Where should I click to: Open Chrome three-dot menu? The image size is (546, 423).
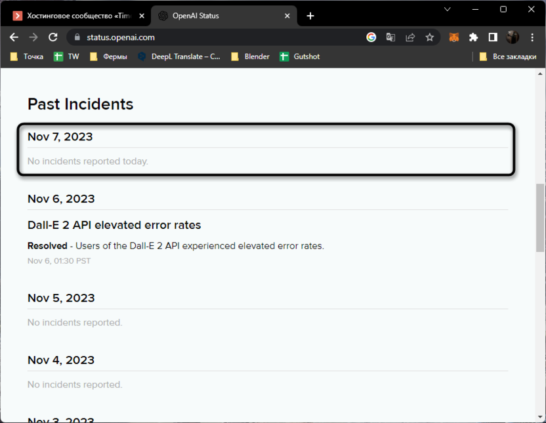click(x=532, y=37)
